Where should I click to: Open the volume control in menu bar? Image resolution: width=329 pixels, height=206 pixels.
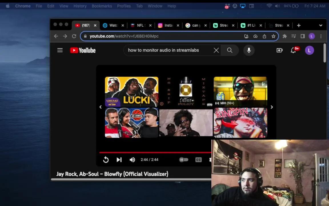pos(277,6)
